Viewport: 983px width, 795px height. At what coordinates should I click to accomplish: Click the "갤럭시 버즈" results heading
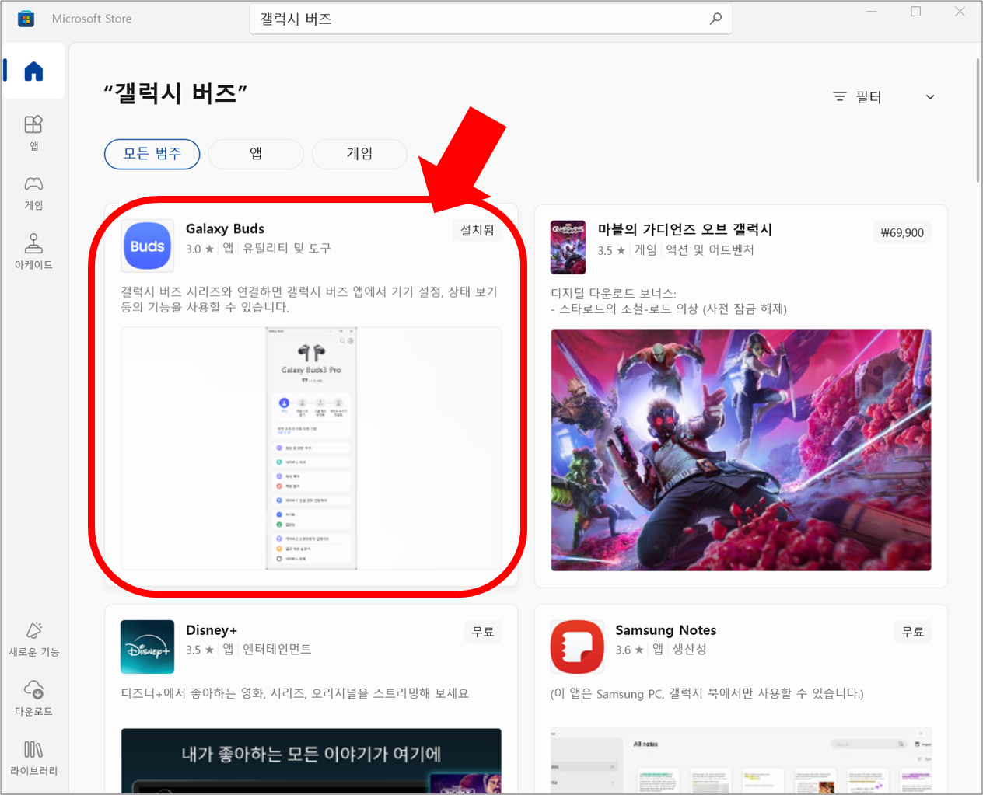(x=176, y=93)
